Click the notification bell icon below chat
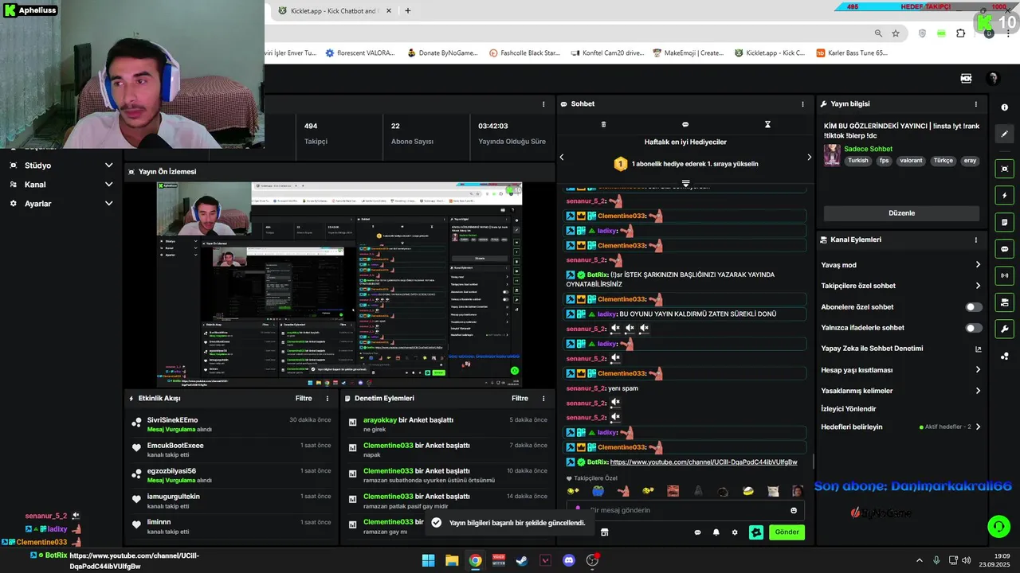 pyautogui.click(x=716, y=532)
